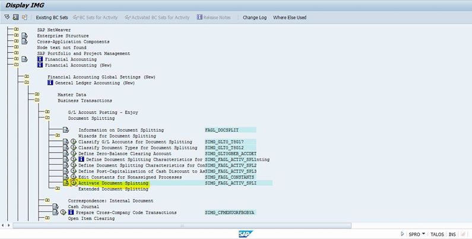Expand Cross-Application Components folder node
472x239 pixels.
[16, 41]
